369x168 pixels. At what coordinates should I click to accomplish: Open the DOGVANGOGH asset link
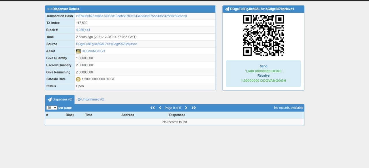93,51
